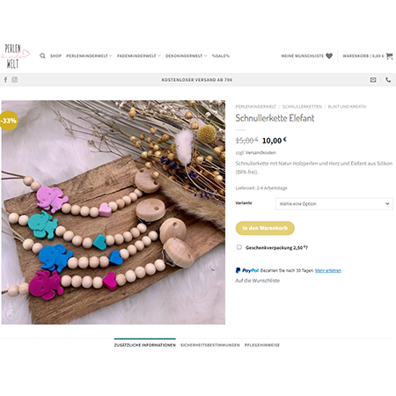Open the %SALE% menu item
Viewport: 396px width, 396px height.
coord(221,55)
